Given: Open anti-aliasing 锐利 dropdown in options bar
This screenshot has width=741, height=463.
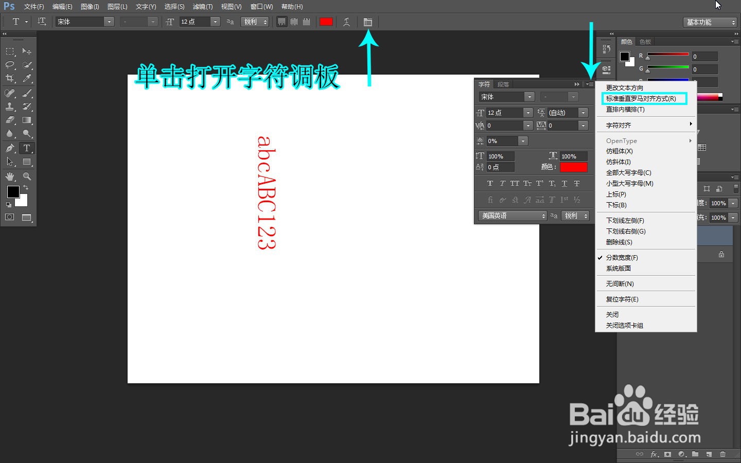Looking at the screenshot, I should (x=255, y=22).
